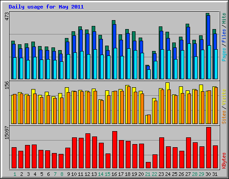Click the KBytes legend label
229x179 pixels.
coord(224,161)
